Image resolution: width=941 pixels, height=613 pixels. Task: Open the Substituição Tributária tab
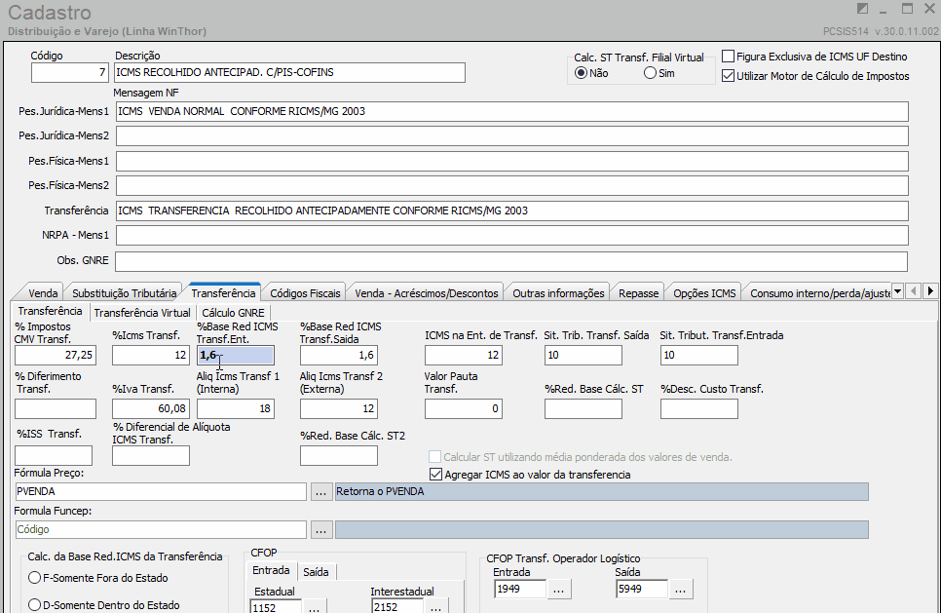(125, 293)
